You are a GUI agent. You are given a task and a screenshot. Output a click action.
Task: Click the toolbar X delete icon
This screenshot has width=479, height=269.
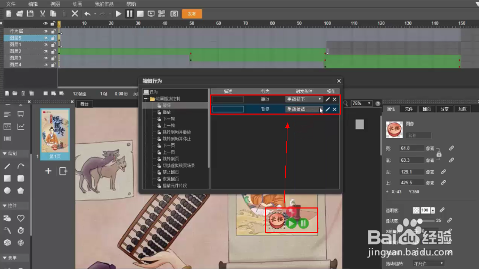[x=75, y=14]
